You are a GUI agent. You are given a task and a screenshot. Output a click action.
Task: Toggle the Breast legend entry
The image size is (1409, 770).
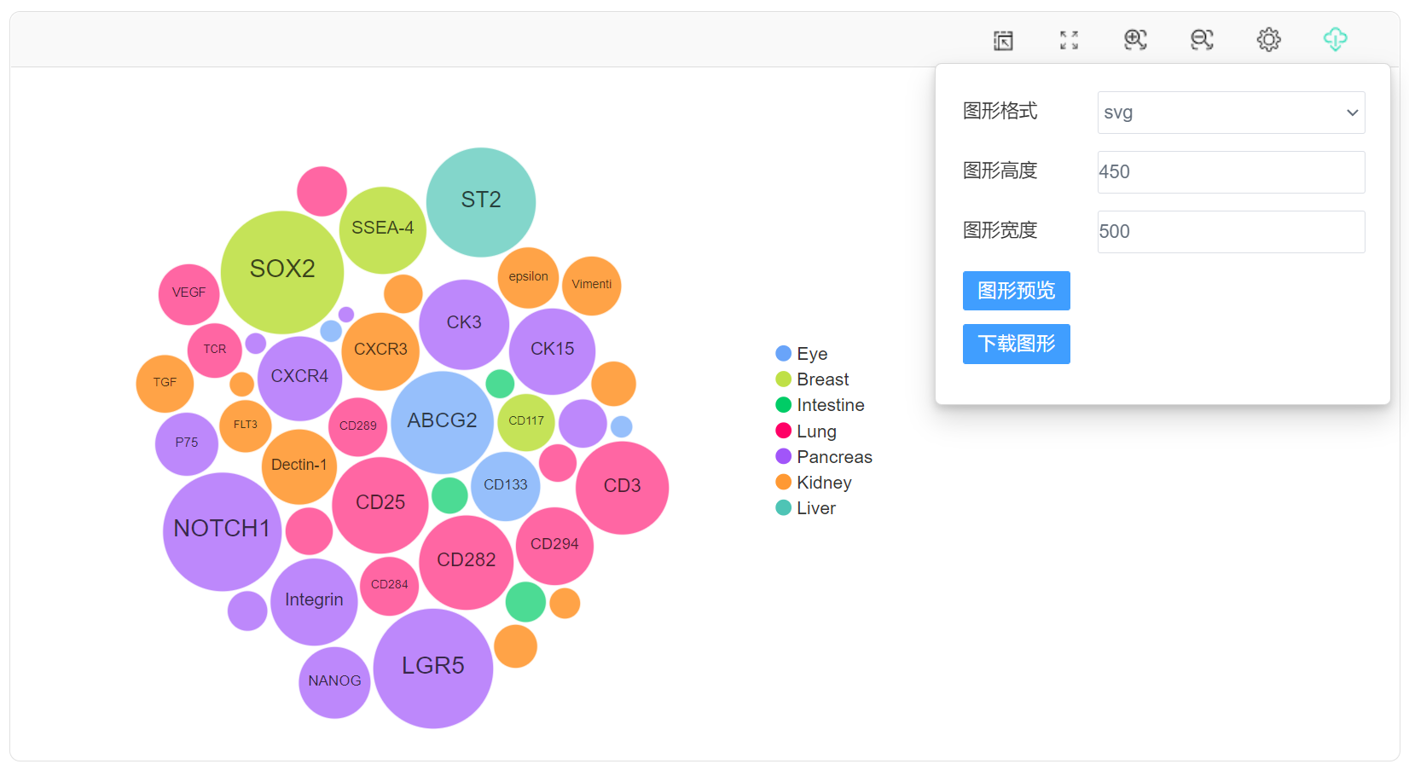coord(812,379)
